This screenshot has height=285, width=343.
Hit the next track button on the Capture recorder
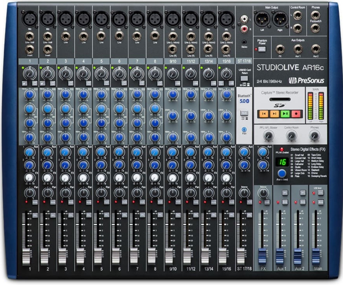click(x=274, y=114)
